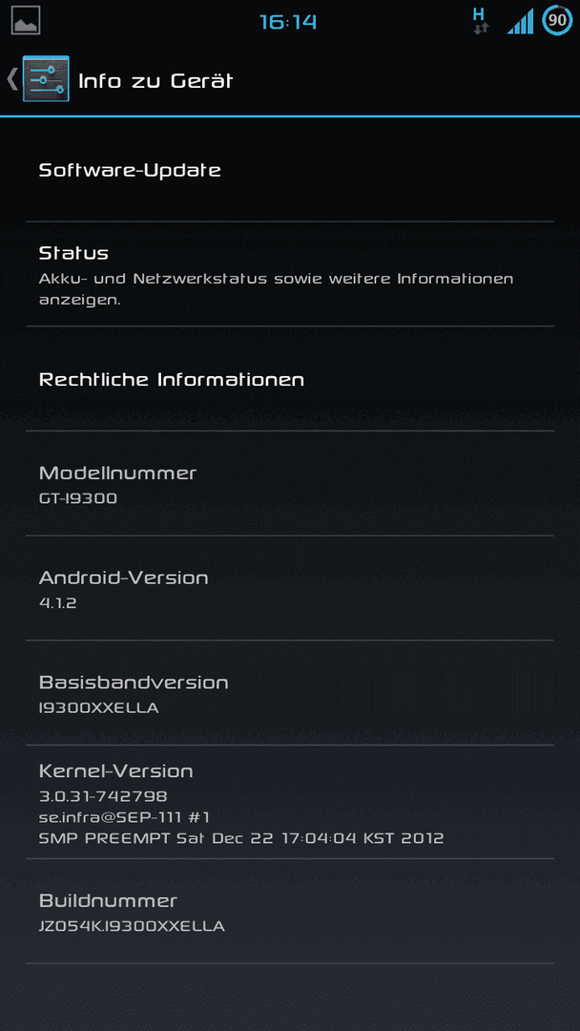Tap the JZO54K.I9300XXELLA build value
The width and height of the screenshot is (580, 1031).
pos(132,926)
